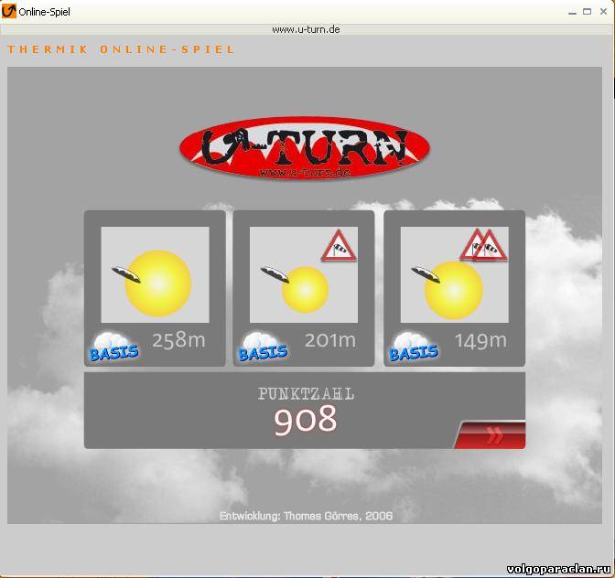Click the Online-Spiel window app icon
The width and height of the screenshot is (615, 578).
point(8,11)
